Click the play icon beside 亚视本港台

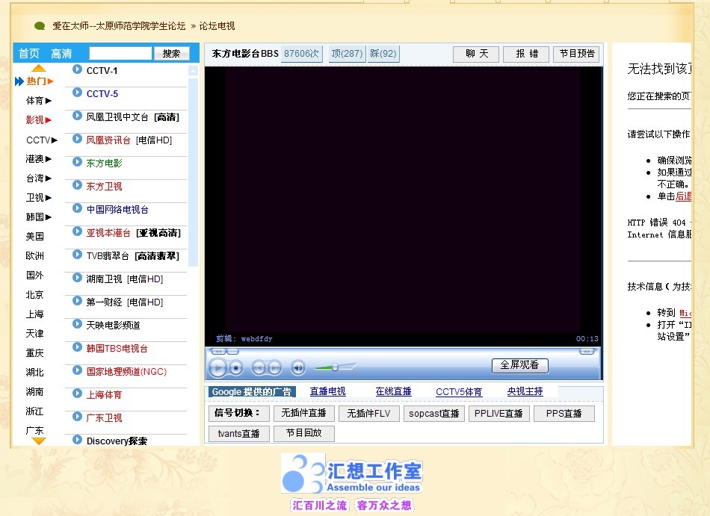pyautogui.click(x=78, y=231)
